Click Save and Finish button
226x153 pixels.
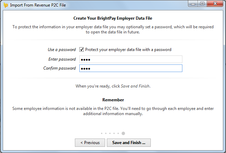(x=129, y=143)
